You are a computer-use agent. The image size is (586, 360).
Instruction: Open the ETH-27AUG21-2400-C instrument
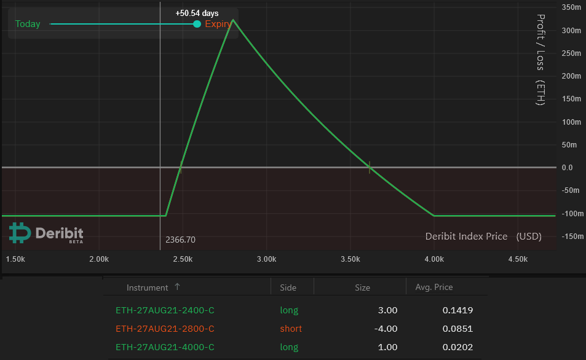[x=165, y=310]
